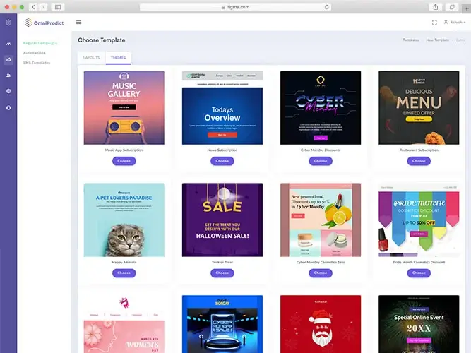Click the Templates breadcrumb link

click(410, 40)
